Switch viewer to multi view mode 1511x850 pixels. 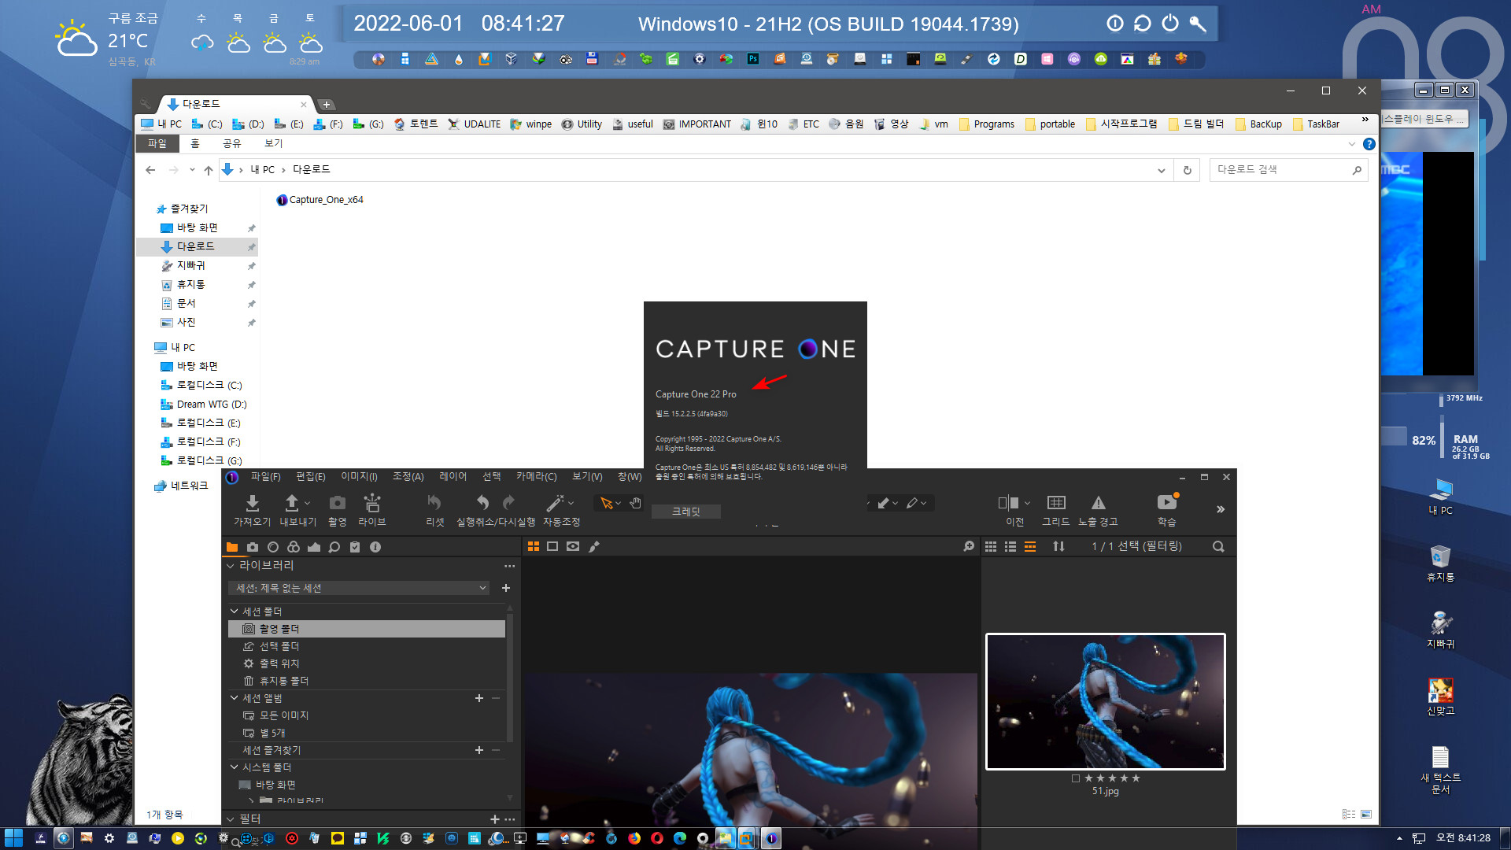pos(534,546)
